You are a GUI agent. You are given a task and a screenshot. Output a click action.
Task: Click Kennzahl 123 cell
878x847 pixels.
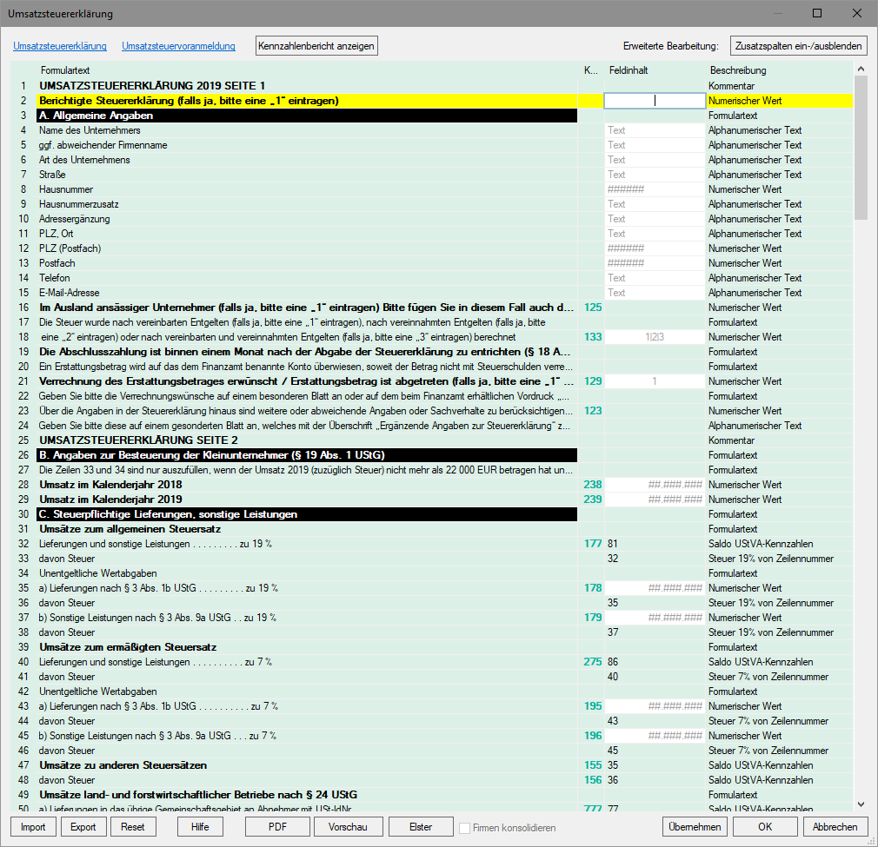[592, 411]
